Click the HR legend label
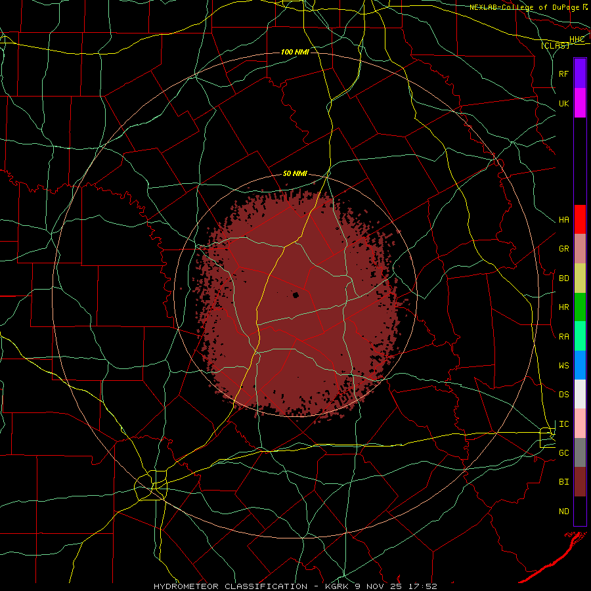The width and height of the screenshot is (591, 591). (564, 307)
